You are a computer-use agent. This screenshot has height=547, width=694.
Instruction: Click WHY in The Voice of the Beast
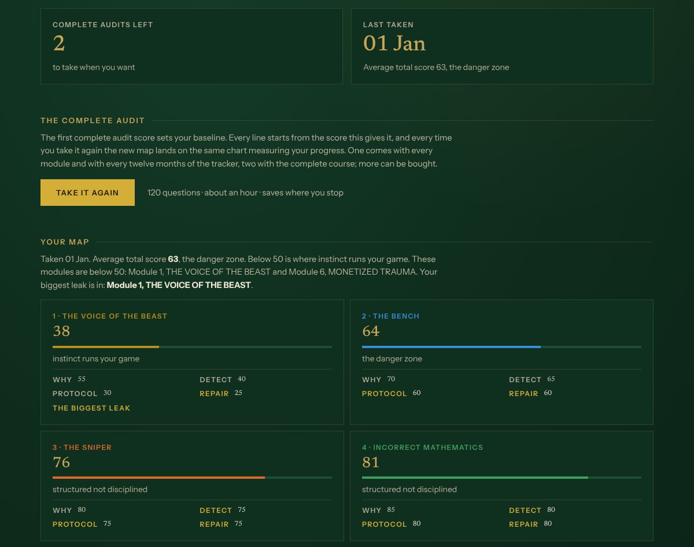click(62, 380)
